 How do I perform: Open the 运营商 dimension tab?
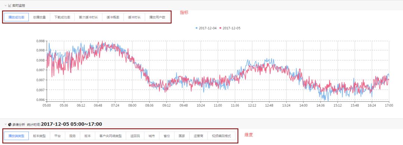coord(199,136)
